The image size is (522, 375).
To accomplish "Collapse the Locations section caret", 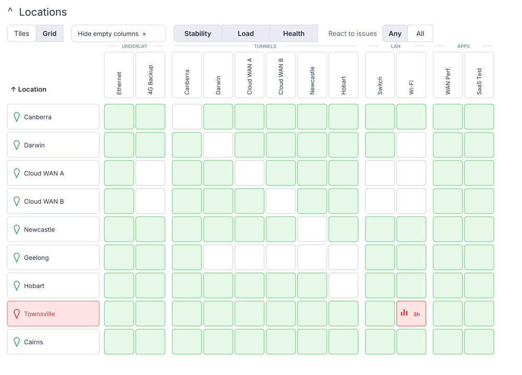I will click(x=10, y=10).
